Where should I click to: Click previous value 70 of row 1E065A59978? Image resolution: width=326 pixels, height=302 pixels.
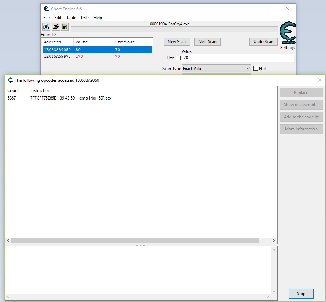(117, 56)
